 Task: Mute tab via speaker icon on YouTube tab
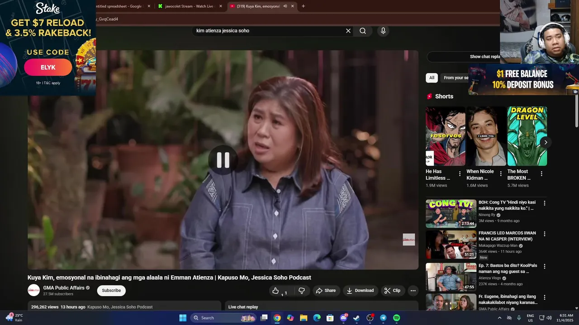point(285,6)
